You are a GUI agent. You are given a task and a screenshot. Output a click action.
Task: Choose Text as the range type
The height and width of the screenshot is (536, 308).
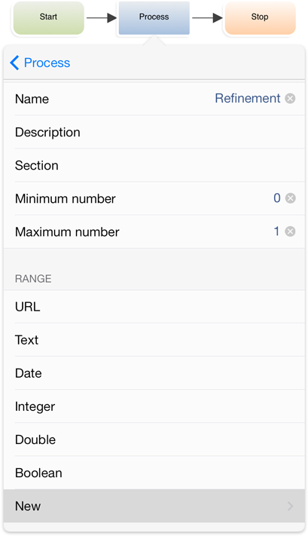point(154,340)
